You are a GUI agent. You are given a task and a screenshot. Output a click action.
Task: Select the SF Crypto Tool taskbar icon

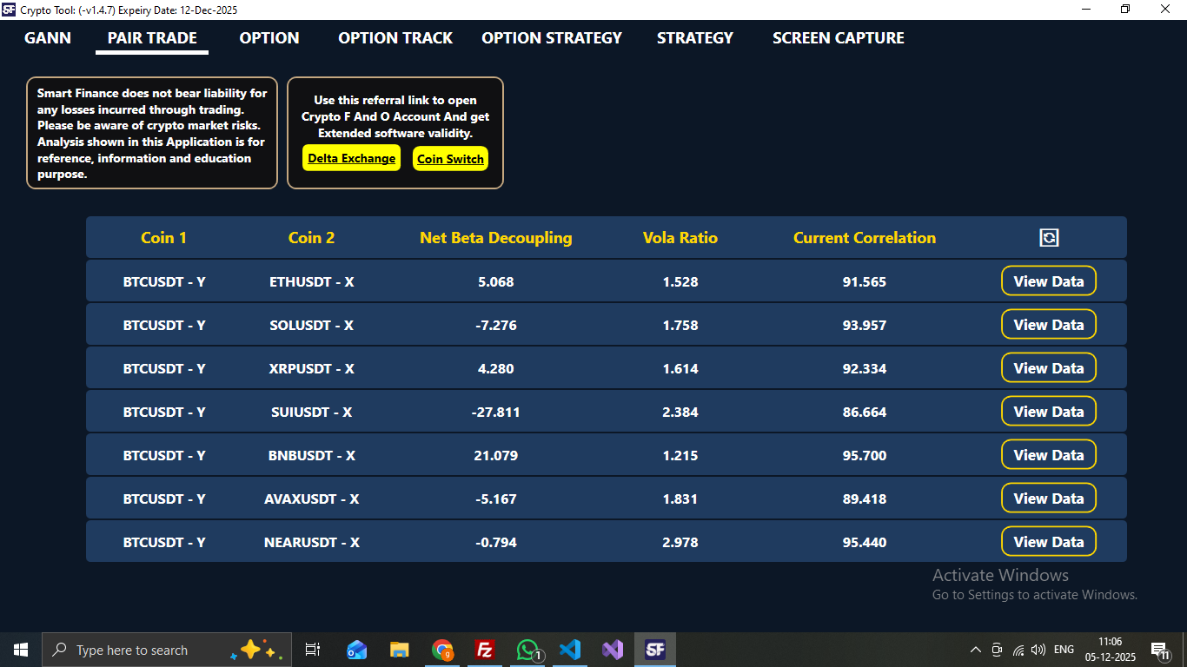654,649
